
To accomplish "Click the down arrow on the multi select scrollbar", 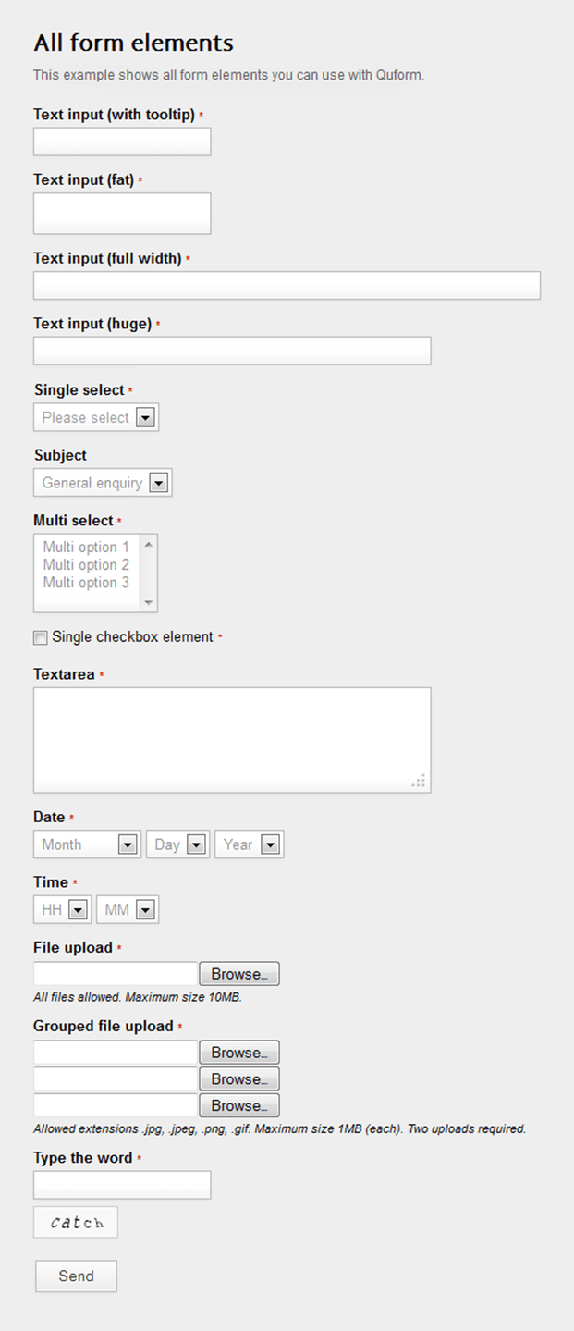I will [x=149, y=604].
